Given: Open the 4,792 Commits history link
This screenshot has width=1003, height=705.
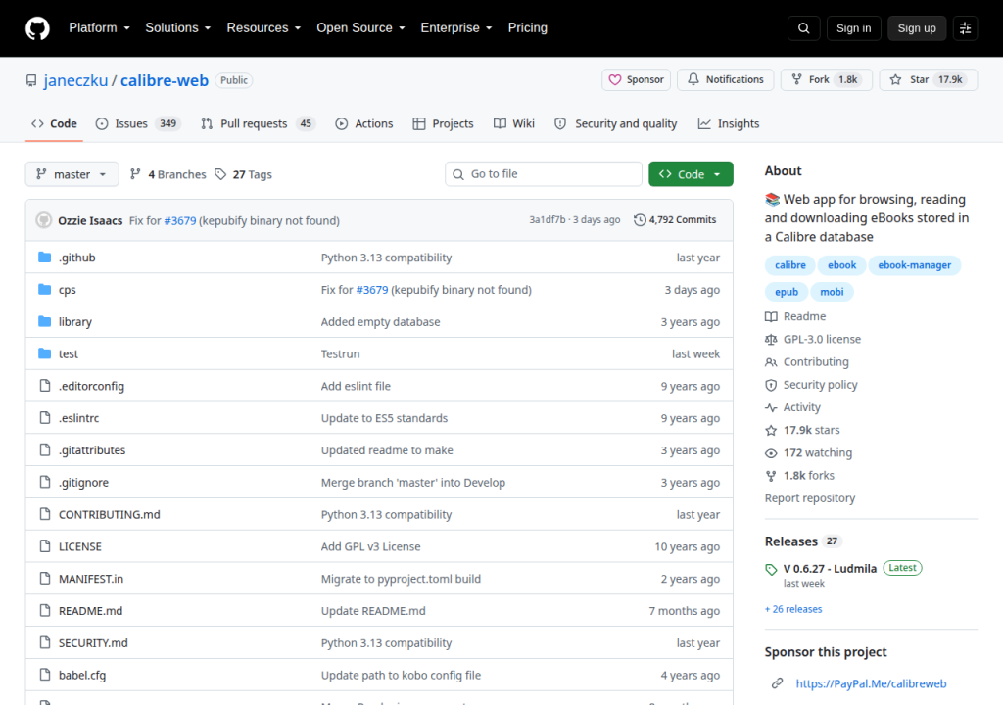Looking at the screenshot, I should click(x=675, y=220).
